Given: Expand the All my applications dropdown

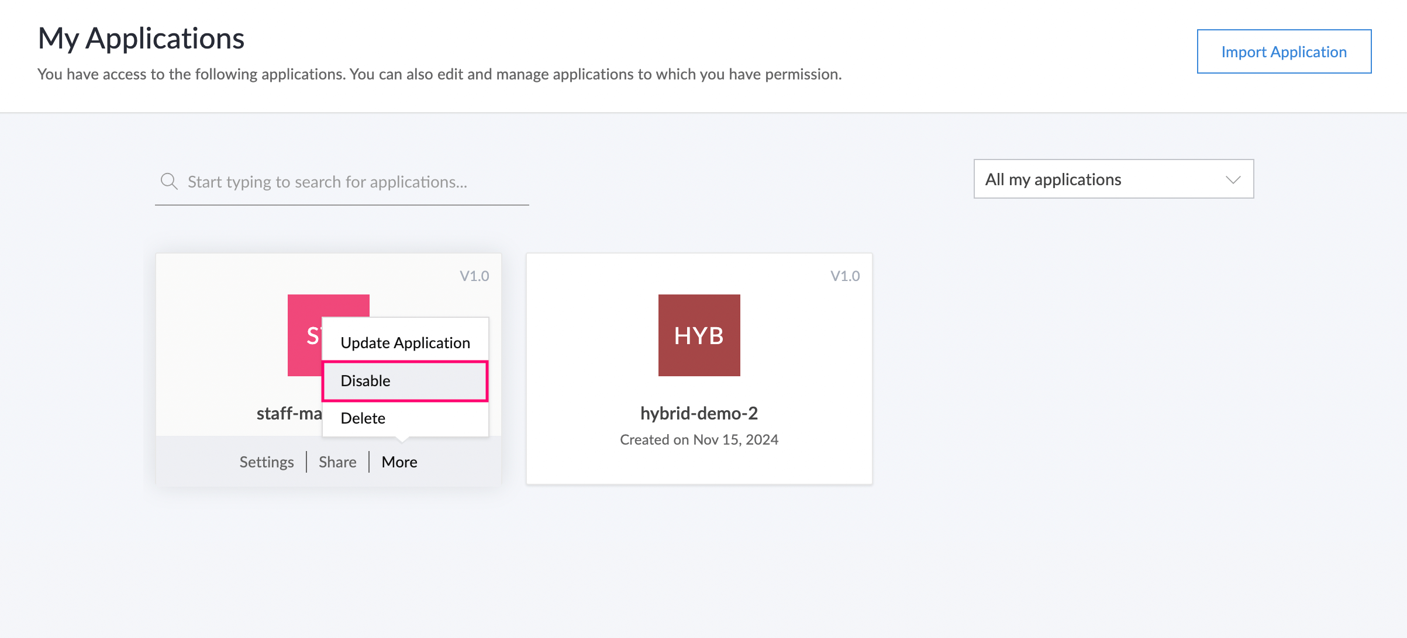Looking at the screenshot, I should 1113,179.
